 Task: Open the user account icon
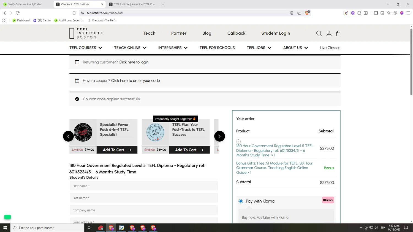pyautogui.click(x=329, y=33)
